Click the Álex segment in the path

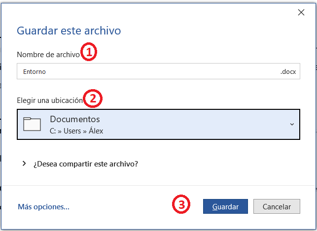[96, 131]
